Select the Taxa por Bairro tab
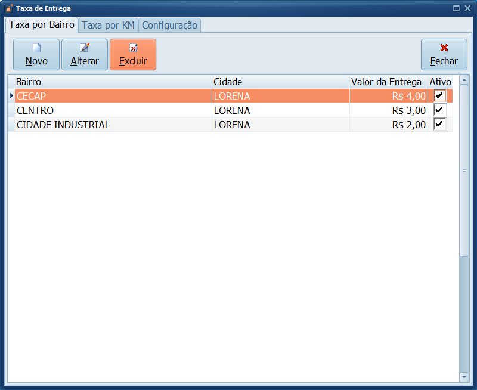477x390 pixels. 42,25
